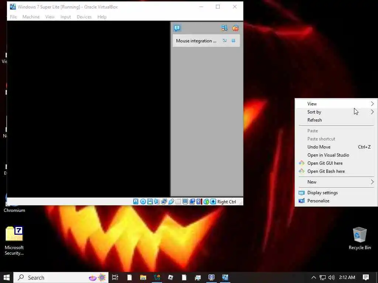The width and height of the screenshot is (378, 283).
Task: Click the hard disk activity indicator in VirtualBox status bar
Action: (x=136, y=202)
